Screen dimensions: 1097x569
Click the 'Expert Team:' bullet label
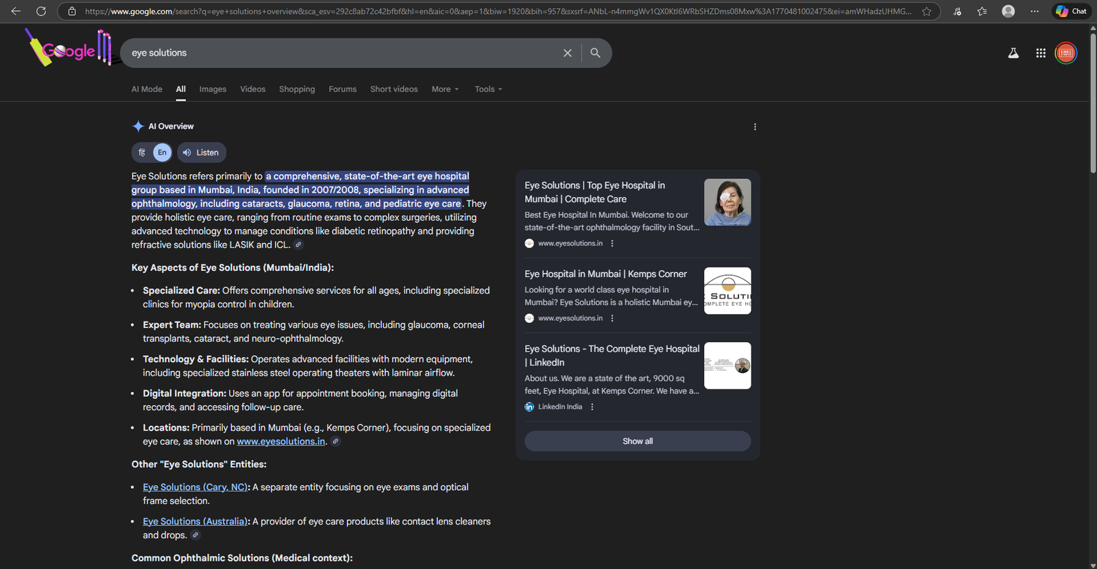point(172,325)
